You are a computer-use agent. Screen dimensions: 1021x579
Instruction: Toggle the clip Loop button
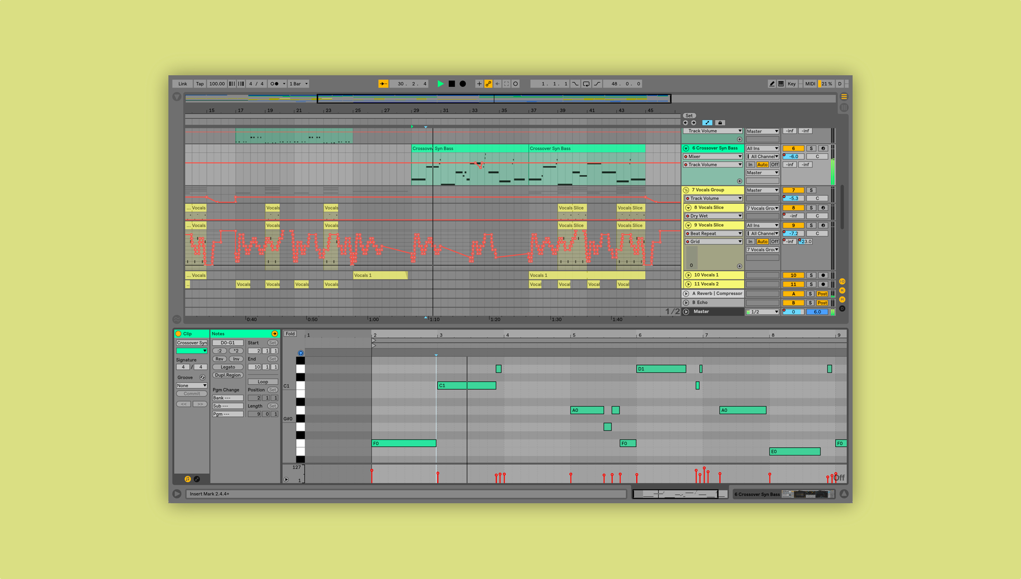tap(263, 382)
